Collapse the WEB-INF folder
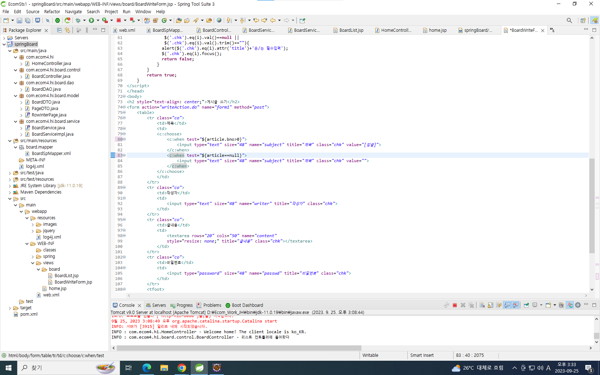Viewport: 600px width, 375px height. click(27, 244)
